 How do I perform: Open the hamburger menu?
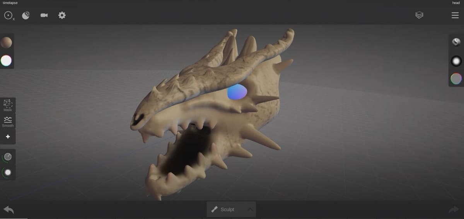pyautogui.click(x=455, y=15)
